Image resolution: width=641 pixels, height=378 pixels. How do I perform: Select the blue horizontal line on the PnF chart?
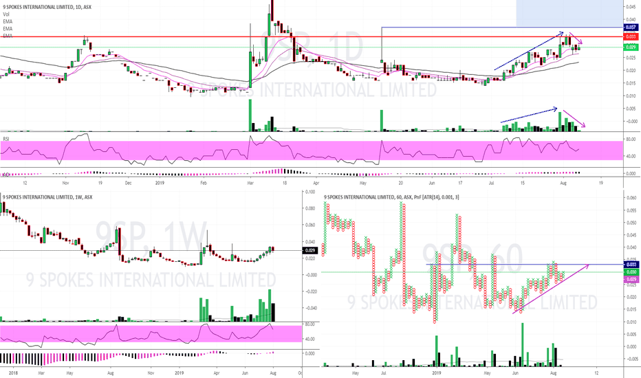[525, 265]
